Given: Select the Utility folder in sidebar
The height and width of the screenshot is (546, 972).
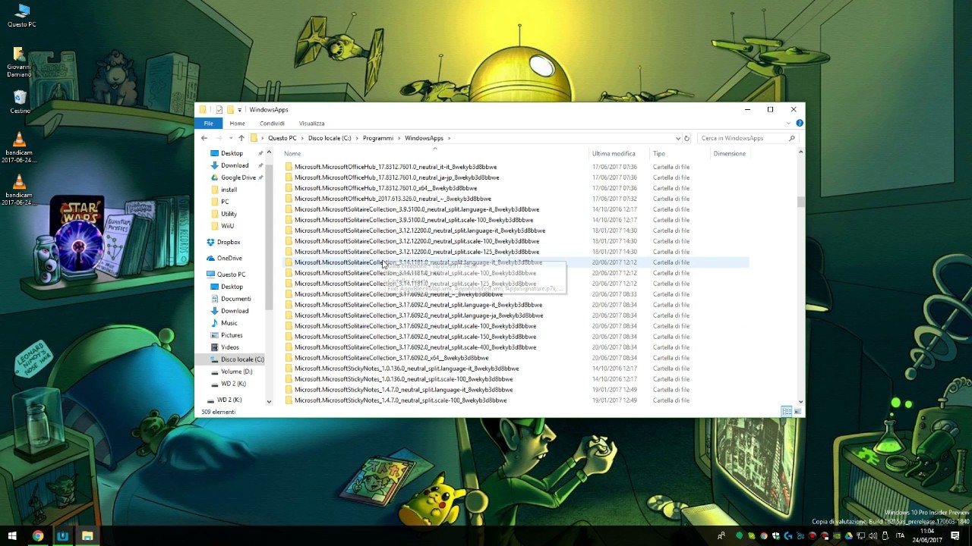Looking at the screenshot, I should [229, 214].
